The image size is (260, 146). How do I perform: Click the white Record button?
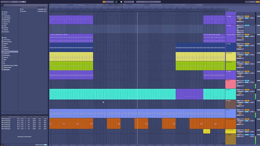[121, 2]
